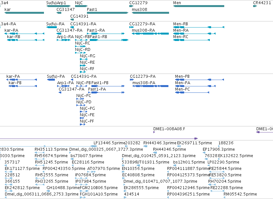Click the Arp1 gene label in top track

61,3
